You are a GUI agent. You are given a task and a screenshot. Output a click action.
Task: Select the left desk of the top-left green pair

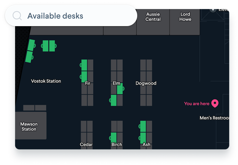[45, 45]
